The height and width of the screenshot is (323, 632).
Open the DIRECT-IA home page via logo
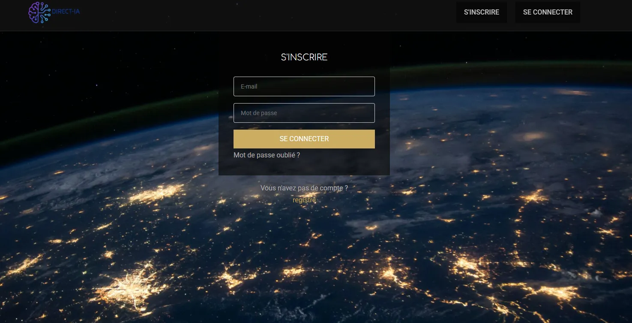click(54, 12)
